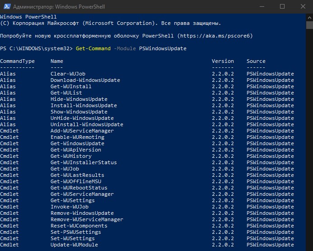Click version 2.2.0.2 in Clear-WUJob row

tap(223, 74)
